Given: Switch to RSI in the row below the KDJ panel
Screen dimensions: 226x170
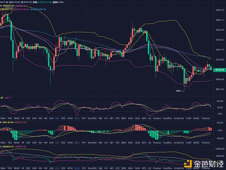Looking at the screenshot, I should click(40, 118).
